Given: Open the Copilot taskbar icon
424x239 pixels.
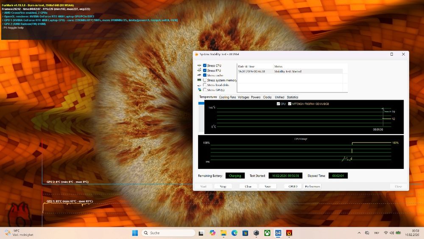Looking at the screenshot, I should 212,233.
